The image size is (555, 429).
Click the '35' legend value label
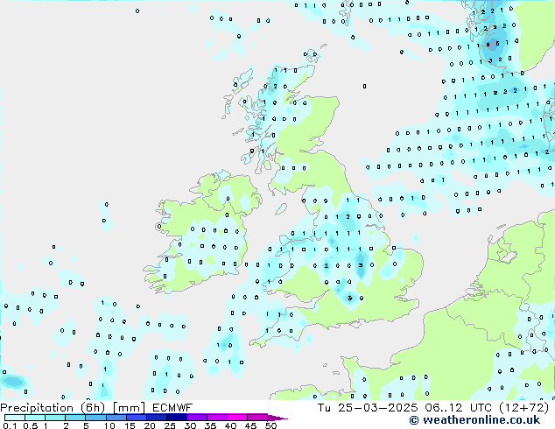pyautogui.click(x=210, y=425)
